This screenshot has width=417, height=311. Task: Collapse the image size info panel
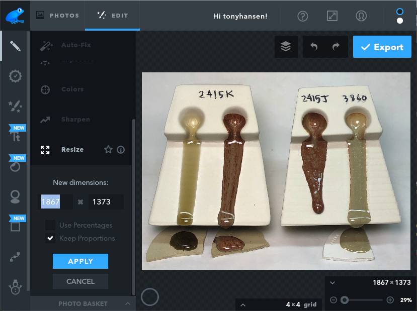tap(332, 282)
